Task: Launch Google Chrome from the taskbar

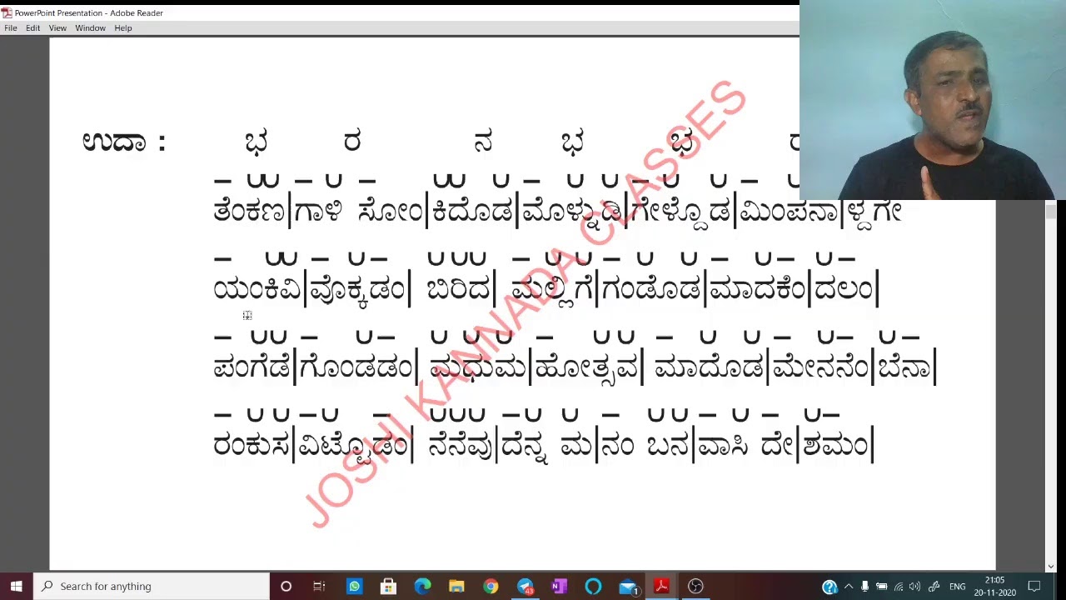Action: (491, 586)
